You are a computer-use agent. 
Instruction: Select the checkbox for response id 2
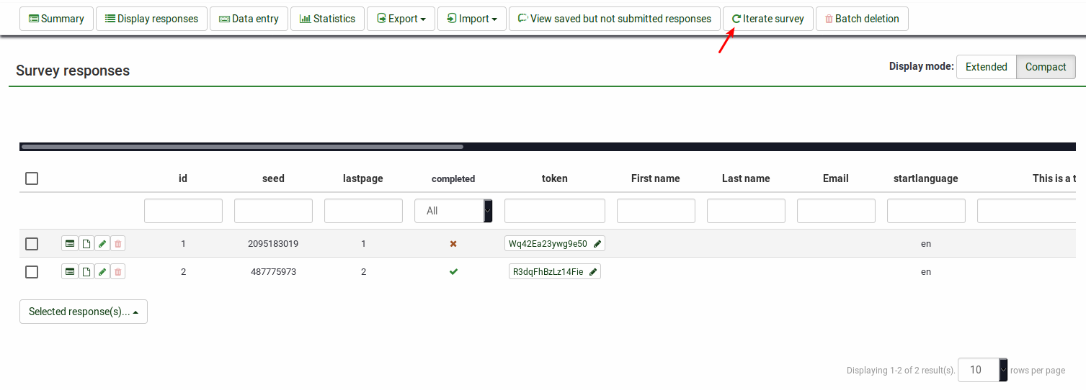click(x=32, y=272)
